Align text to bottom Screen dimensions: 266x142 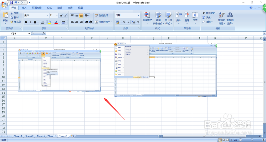(x=81, y=15)
